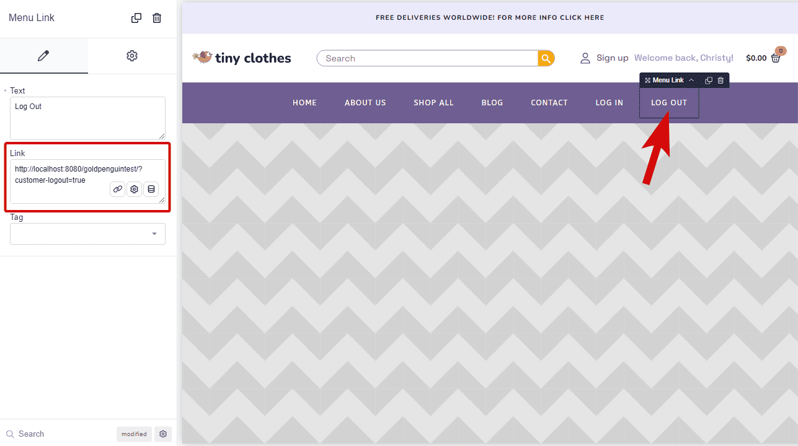Open the pencil primary properties tab
Image resolution: width=798 pixels, height=446 pixels.
(x=43, y=56)
